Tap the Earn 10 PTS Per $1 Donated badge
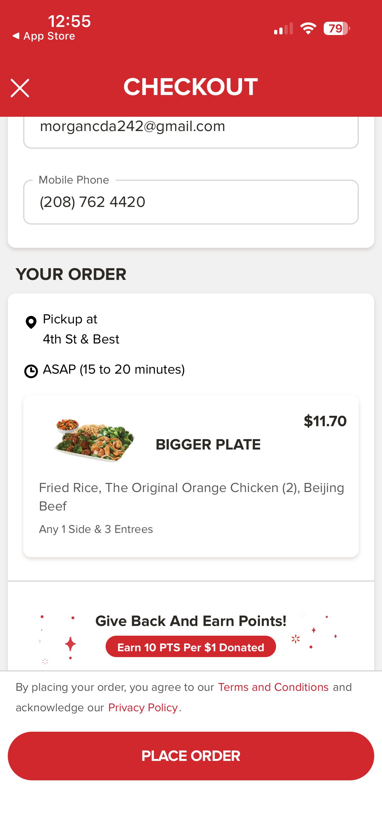382x829 pixels. [191, 647]
